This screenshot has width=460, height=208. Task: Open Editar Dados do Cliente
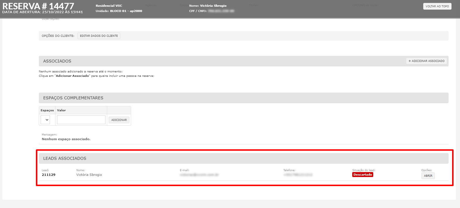tap(99, 36)
